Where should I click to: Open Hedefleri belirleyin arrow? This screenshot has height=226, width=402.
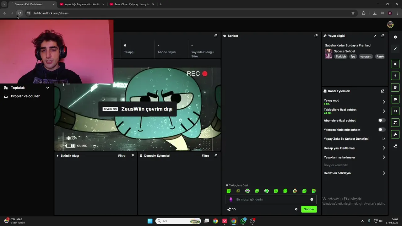(383, 173)
